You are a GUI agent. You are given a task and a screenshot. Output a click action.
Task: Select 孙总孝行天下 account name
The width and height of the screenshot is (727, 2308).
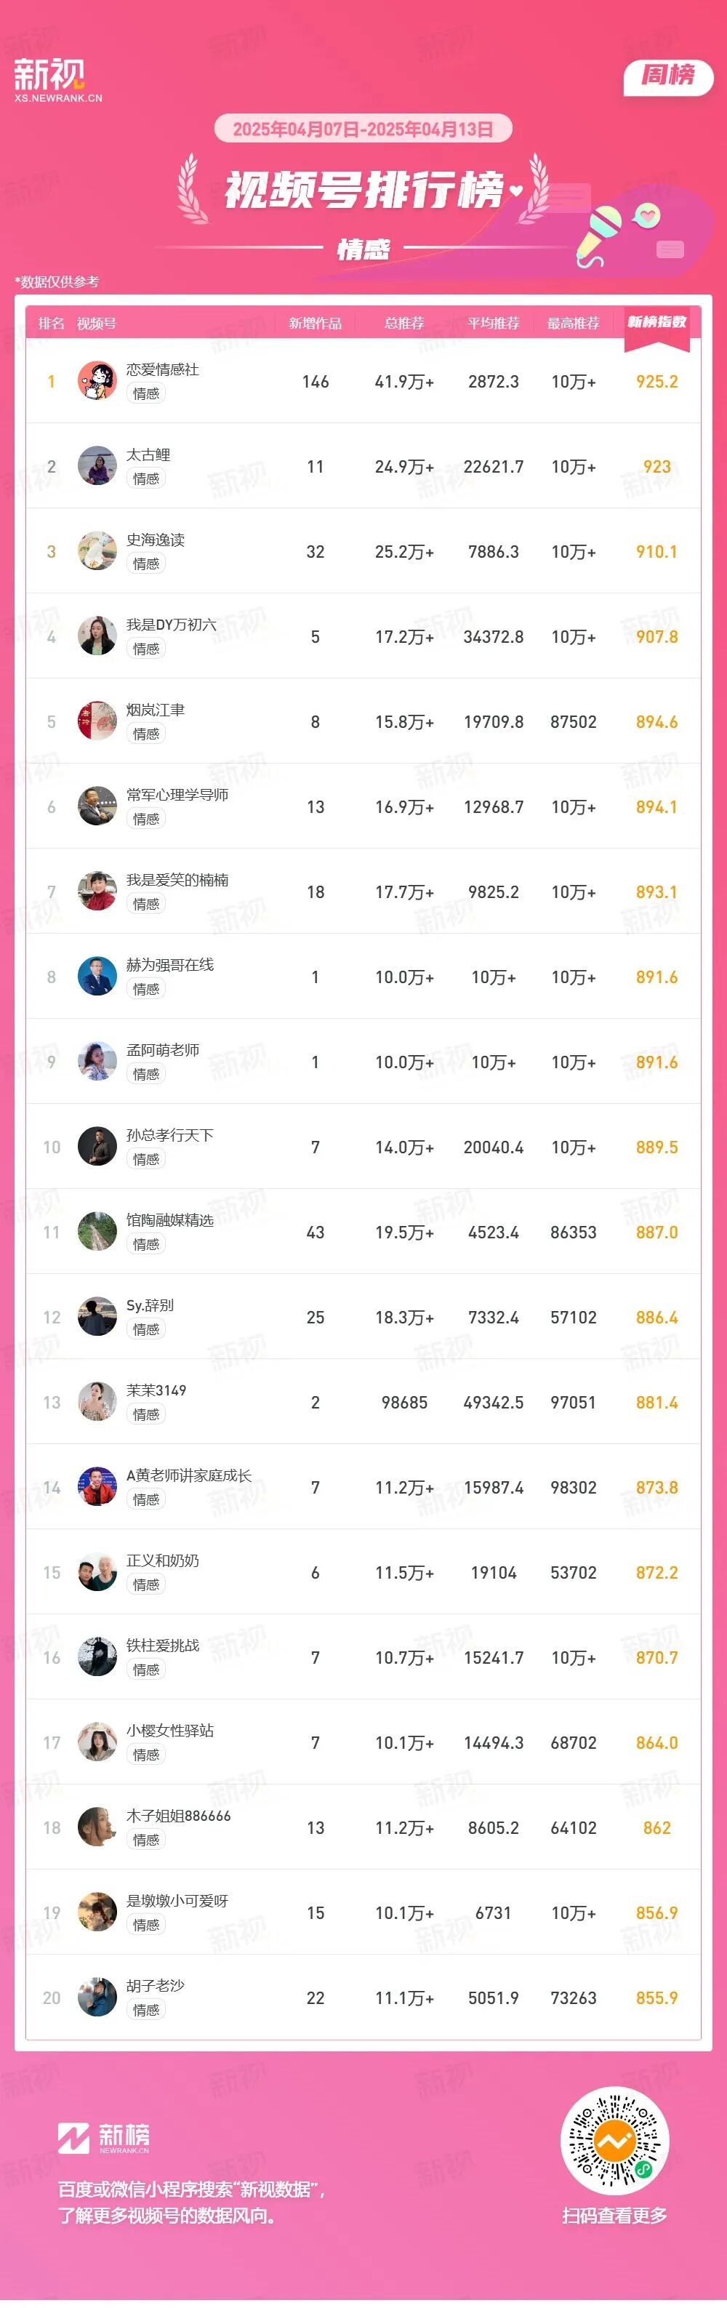[x=169, y=1135]
